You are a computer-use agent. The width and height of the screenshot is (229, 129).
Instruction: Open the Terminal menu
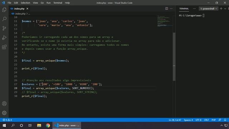pyautogui.click(x=58, y=3)
